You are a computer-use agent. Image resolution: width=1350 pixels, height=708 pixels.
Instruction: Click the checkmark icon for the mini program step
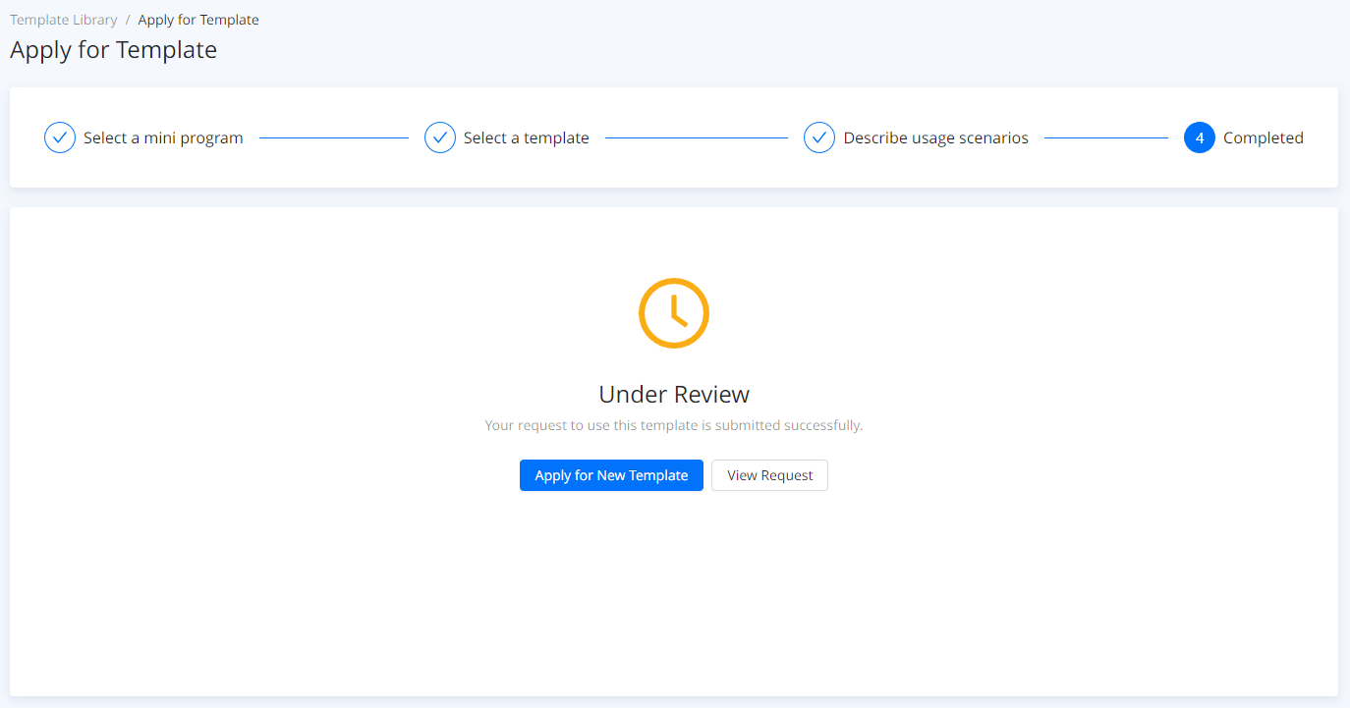coord(60,138)
